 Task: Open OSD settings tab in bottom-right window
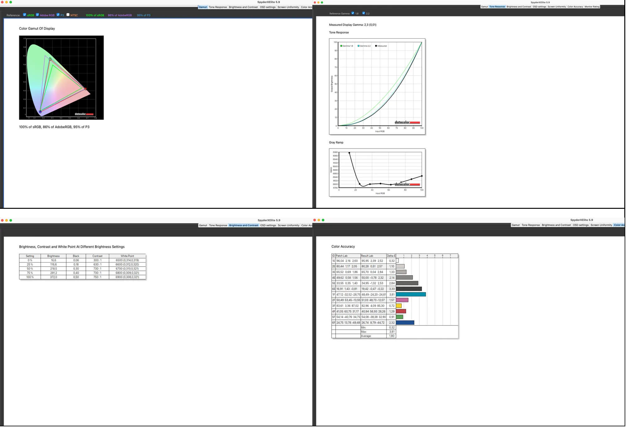tap(581, 225)
